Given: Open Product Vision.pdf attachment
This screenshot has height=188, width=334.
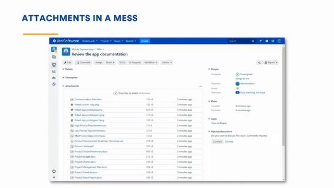Looking at the screenshot, I should (x=84, y=146).
